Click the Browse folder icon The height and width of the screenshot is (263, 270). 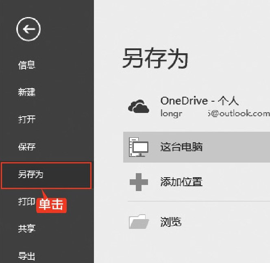[x=139, y=222]
